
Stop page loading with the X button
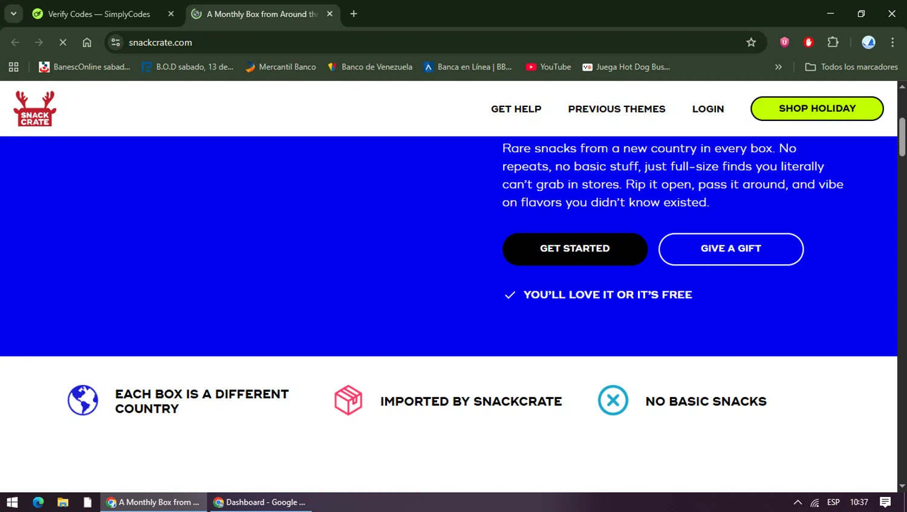point(63,42)
